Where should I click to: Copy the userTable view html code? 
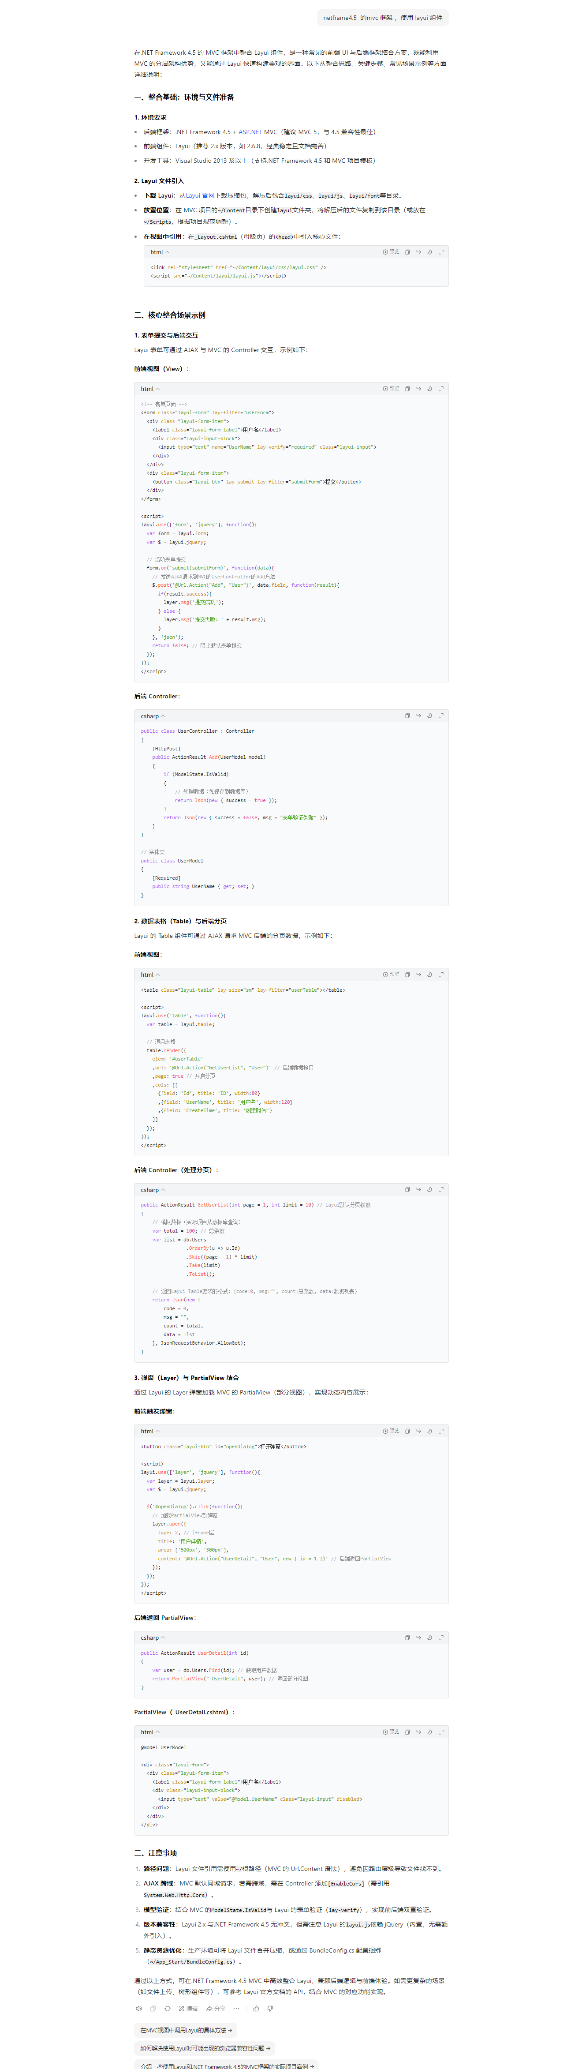tap(407, 974)
